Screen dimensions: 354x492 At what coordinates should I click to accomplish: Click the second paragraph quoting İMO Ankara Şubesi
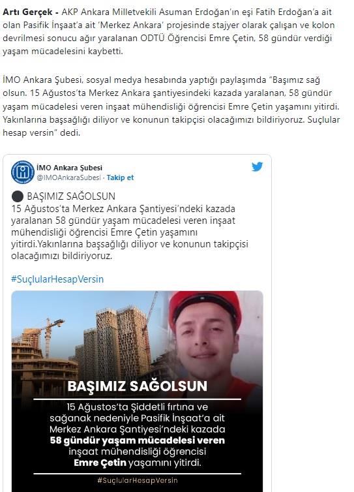tap(171, 106)
